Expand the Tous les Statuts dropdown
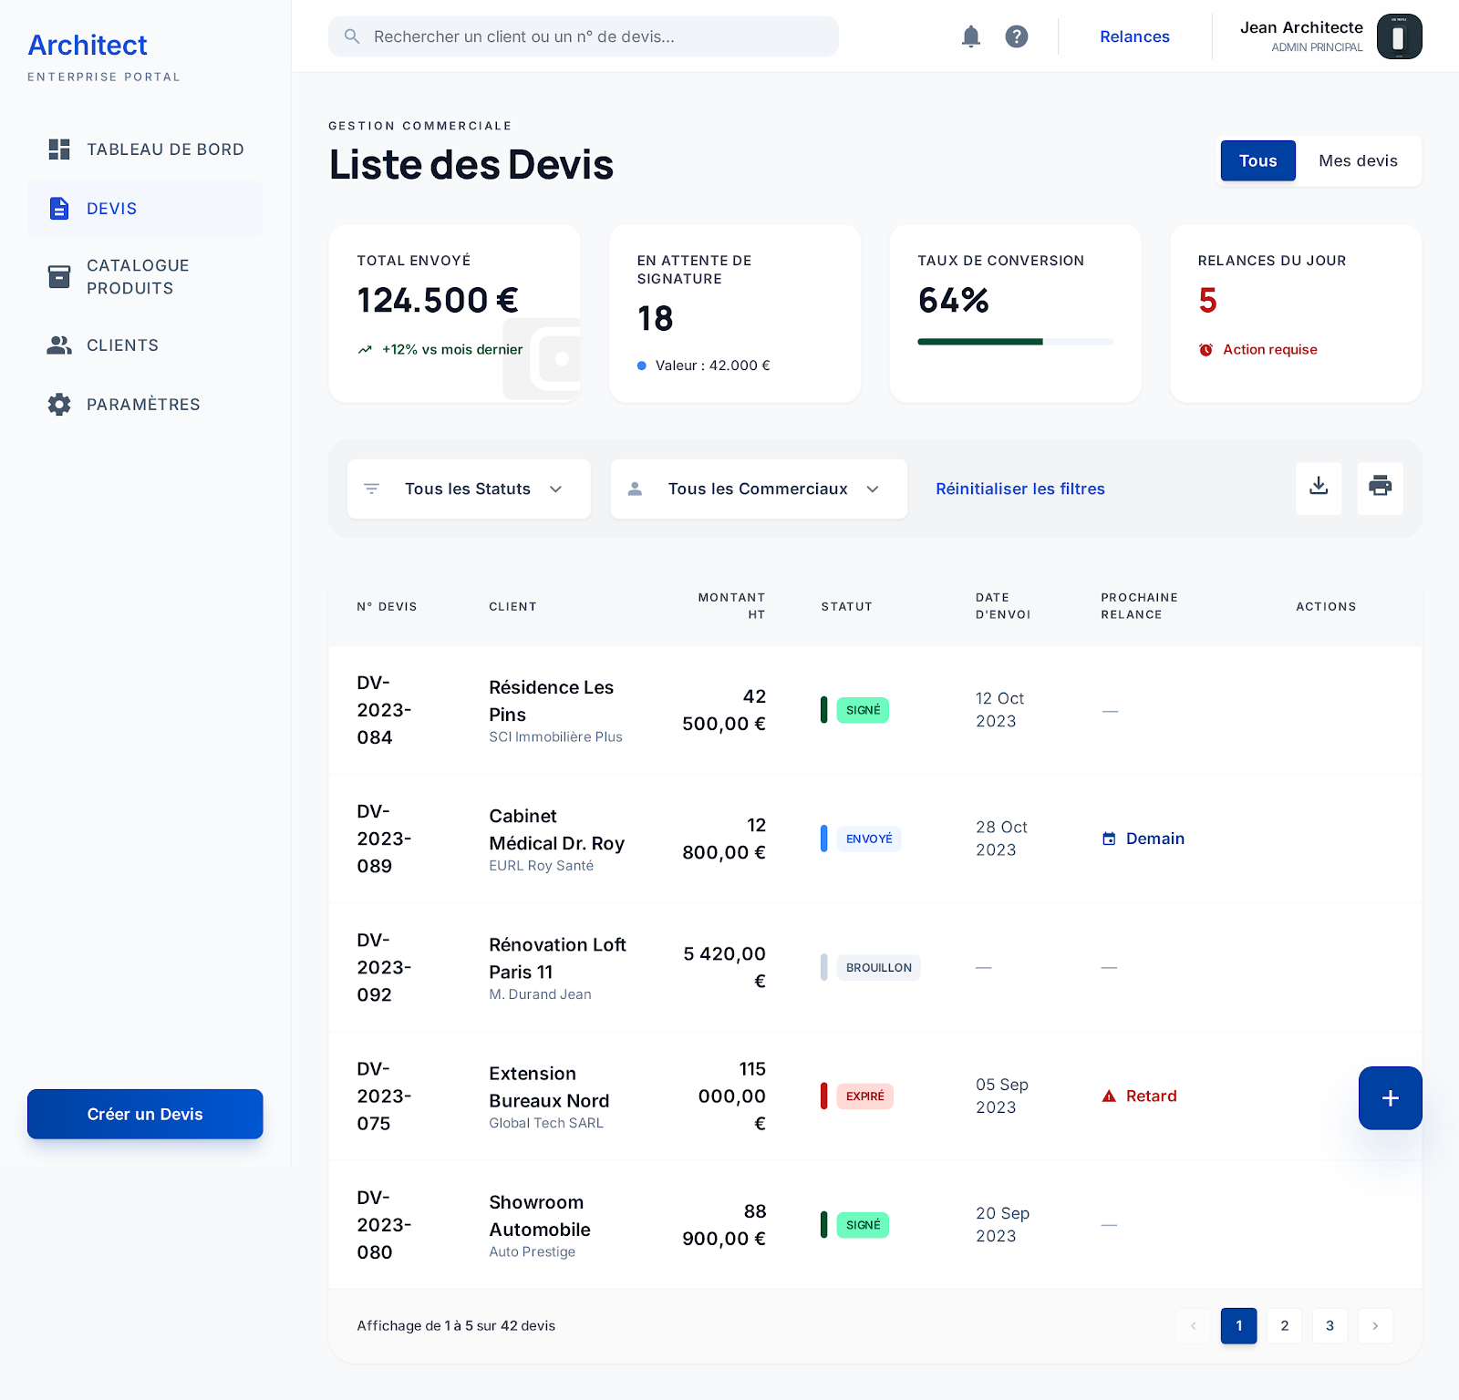Viewport: 1459px width, 1400px height. 468,489
